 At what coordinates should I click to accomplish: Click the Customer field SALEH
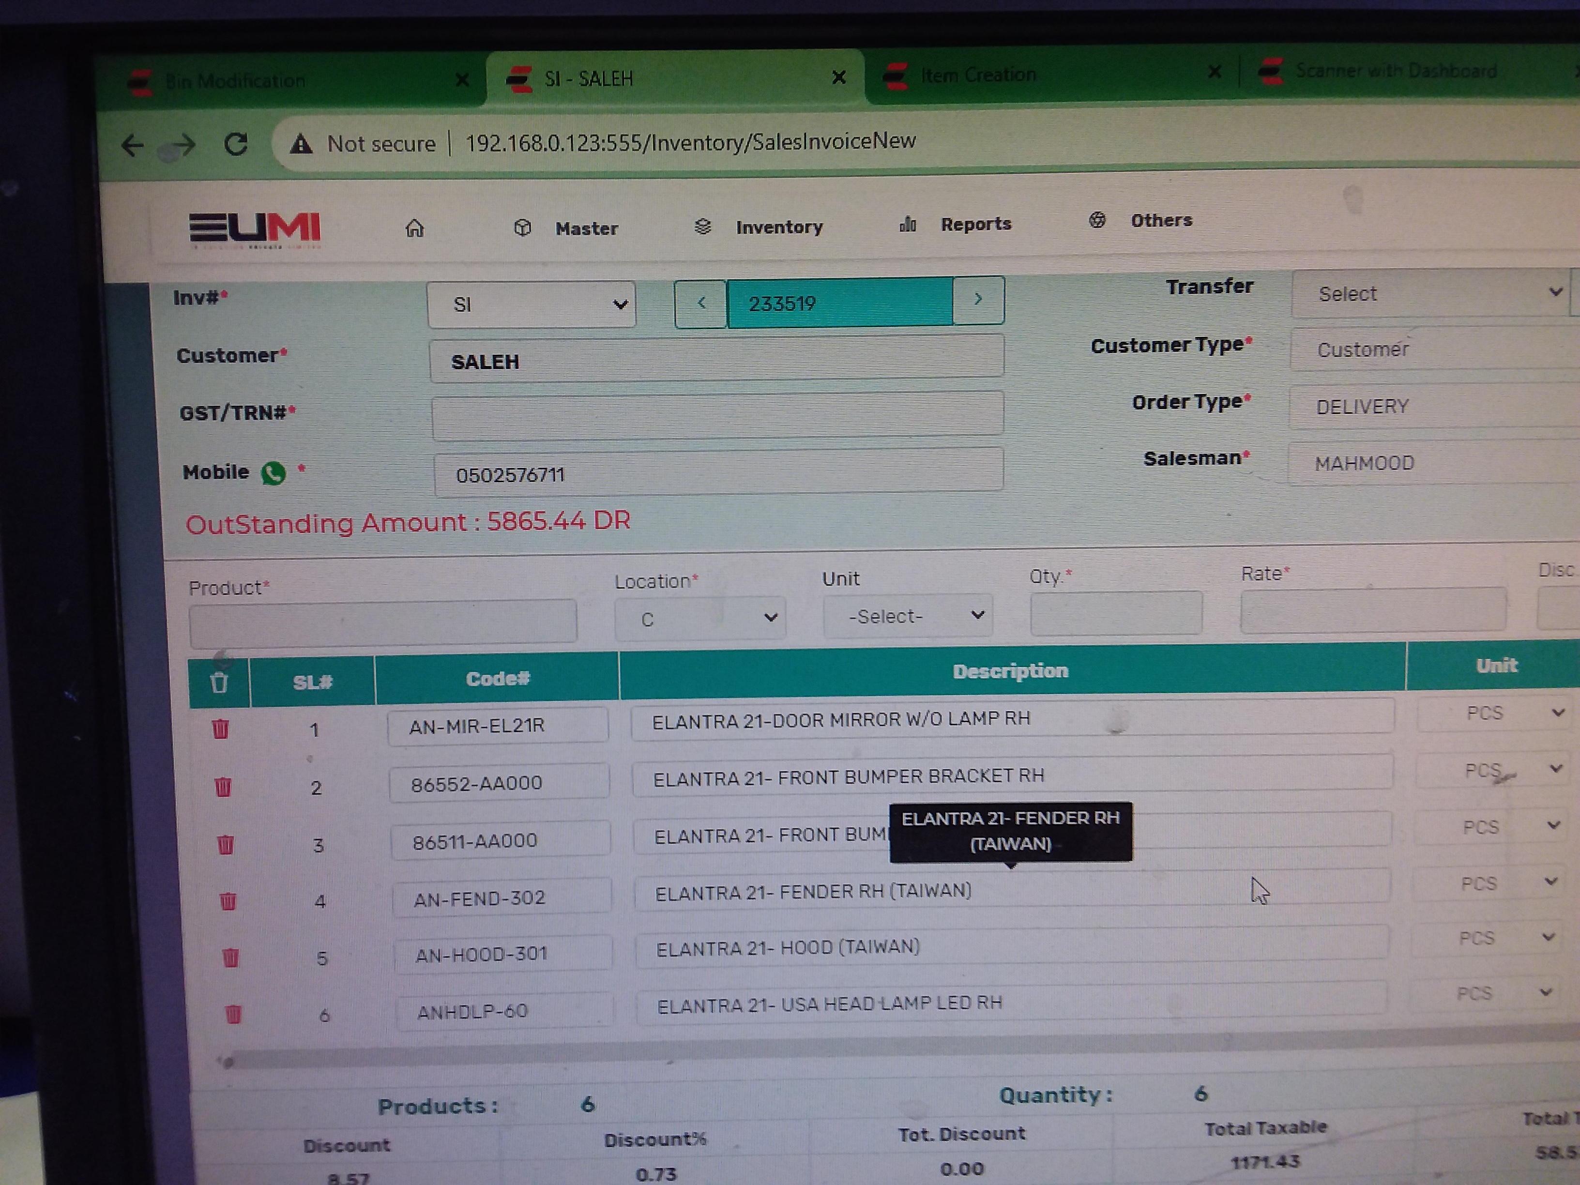716,359
